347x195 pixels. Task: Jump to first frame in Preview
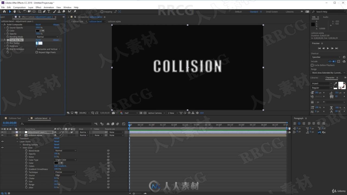(x=319, y=48)
